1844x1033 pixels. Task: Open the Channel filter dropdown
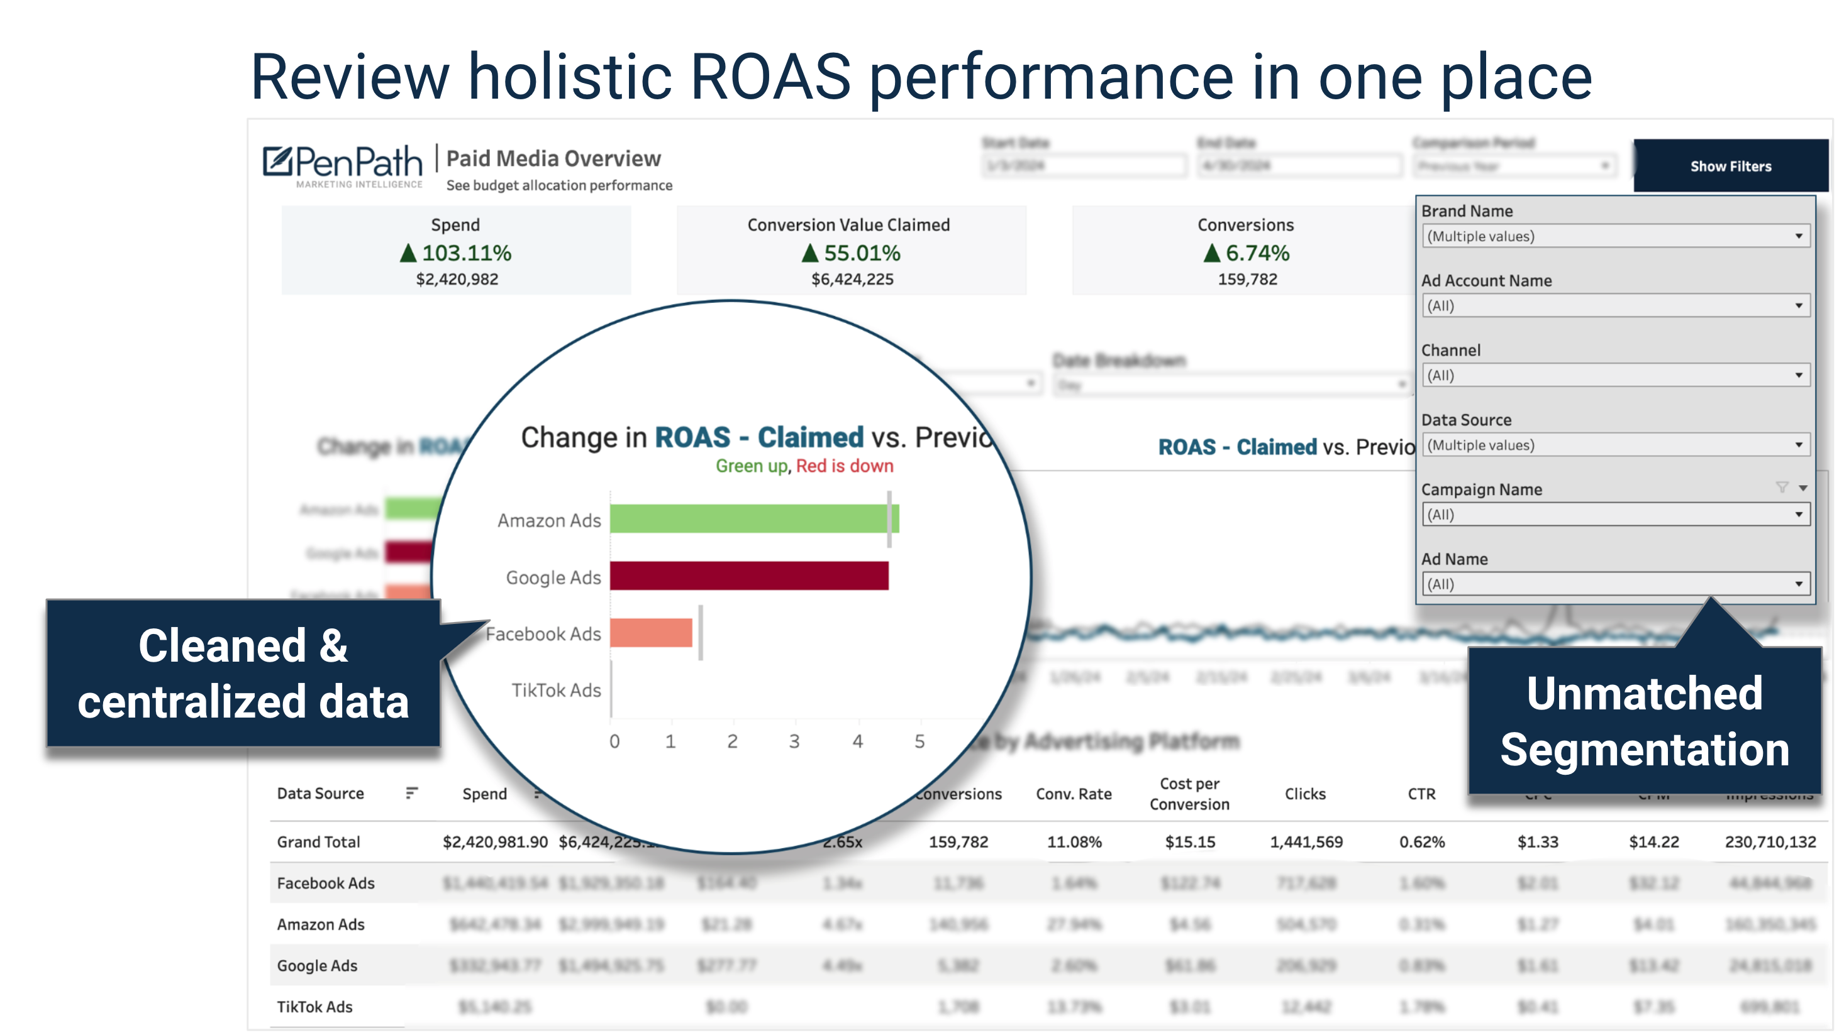(x=1616, y=375)
